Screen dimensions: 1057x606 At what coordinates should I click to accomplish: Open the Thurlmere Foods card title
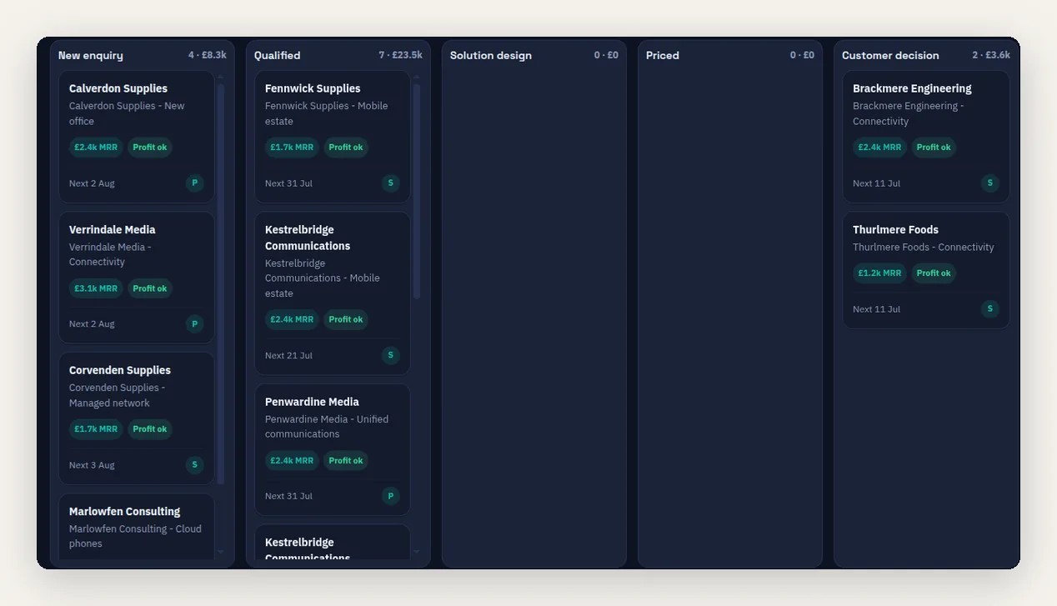895,229
